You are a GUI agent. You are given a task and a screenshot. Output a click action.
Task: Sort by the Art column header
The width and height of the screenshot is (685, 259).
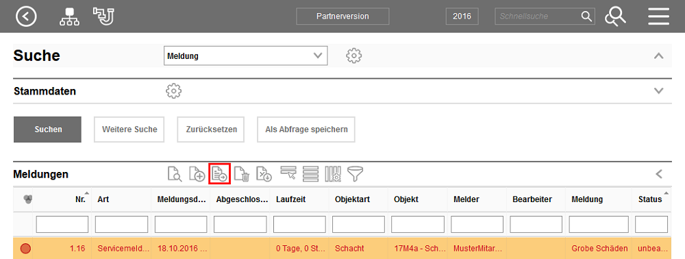(x=103, y=199)
